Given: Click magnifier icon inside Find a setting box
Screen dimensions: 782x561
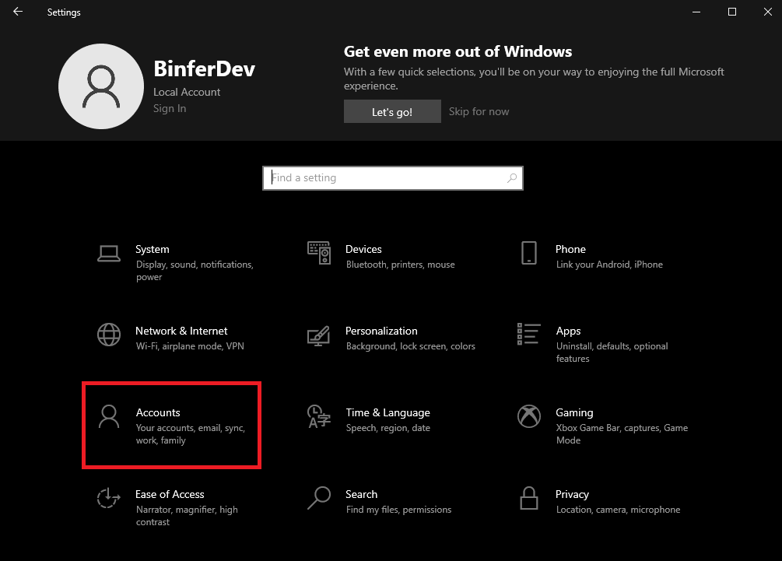Looking at the screenshot, I should [x=512, y=178].
